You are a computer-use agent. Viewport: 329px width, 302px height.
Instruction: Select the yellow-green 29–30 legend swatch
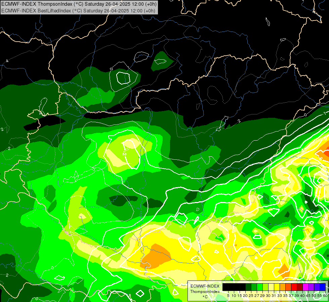pos(265,287)
